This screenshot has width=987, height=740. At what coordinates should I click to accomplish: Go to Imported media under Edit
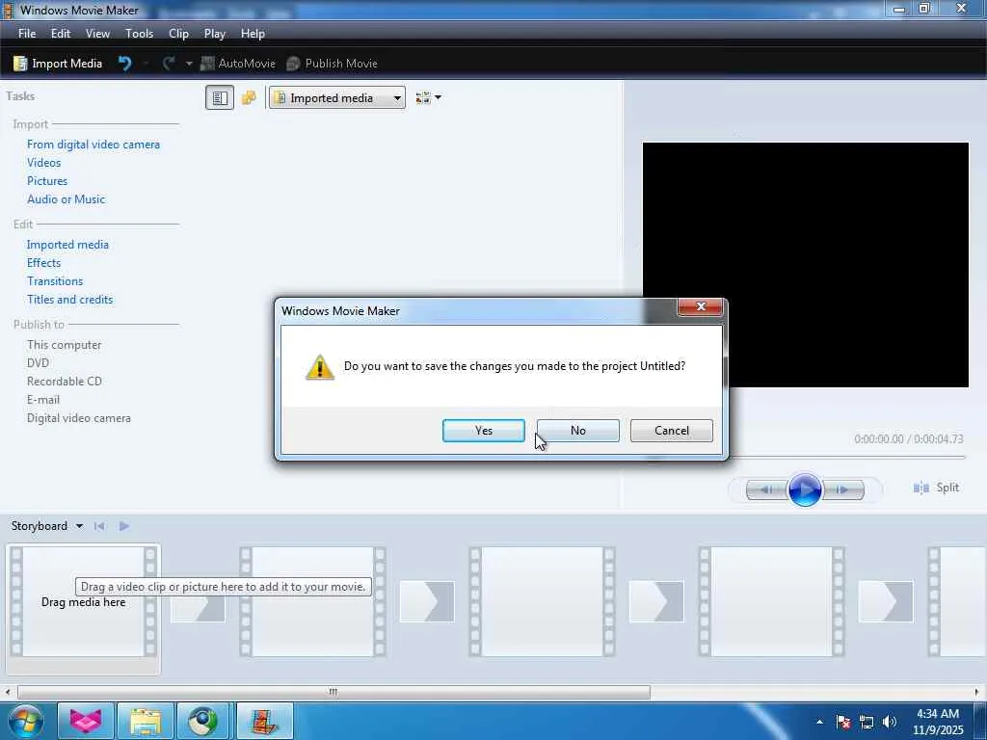(x=68, y=244)
